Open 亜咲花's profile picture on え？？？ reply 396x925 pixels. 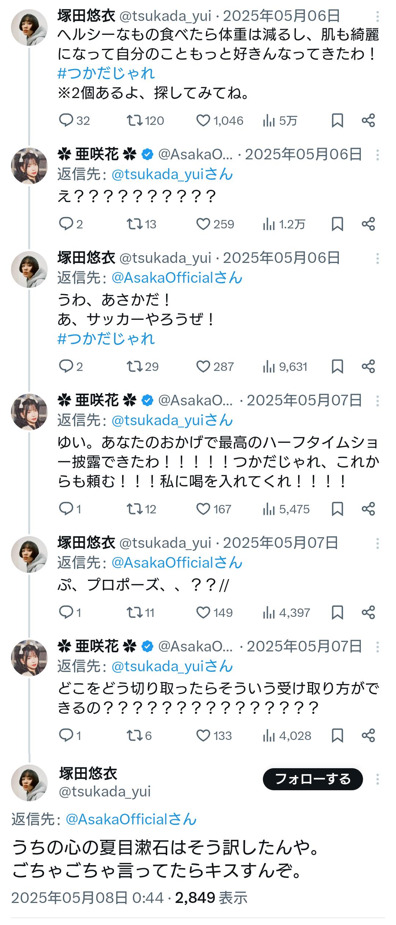(29, 166)
